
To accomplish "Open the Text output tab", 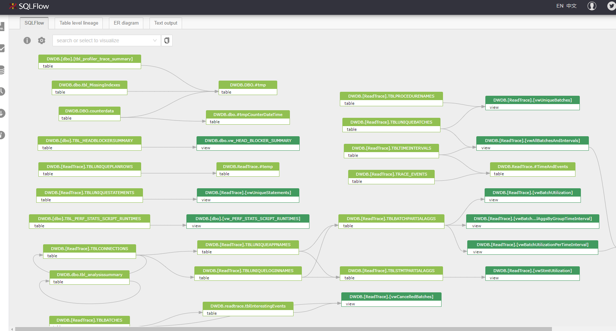I will click(x=166, y=23).
